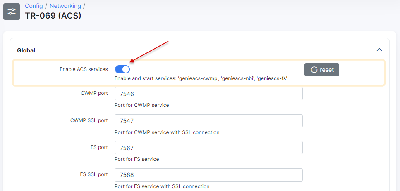The height and width of the screenshot is (191, 400).
Task: Disable the Enable ACS services switch
Action: coord(122,69)
